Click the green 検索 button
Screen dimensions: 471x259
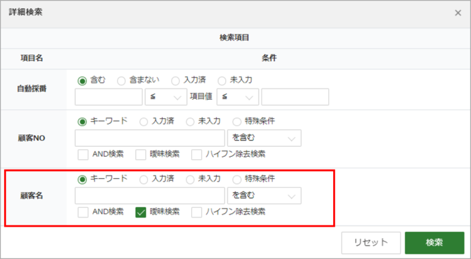click(x=435, y=243)
